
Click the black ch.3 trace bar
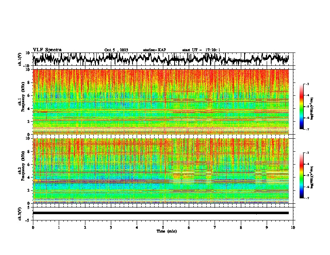pyautogui.click(x=160, y=213)
